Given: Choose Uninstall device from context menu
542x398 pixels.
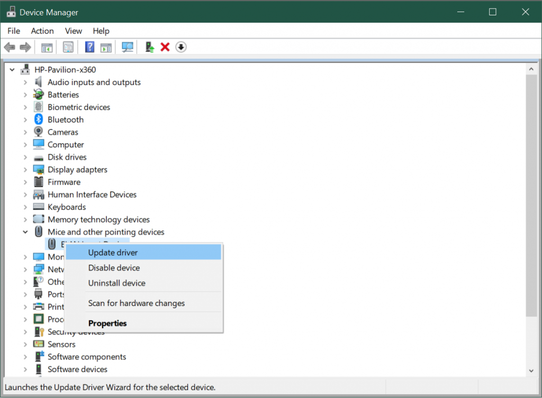Looking at the screenshot, I should coord(143,283).
